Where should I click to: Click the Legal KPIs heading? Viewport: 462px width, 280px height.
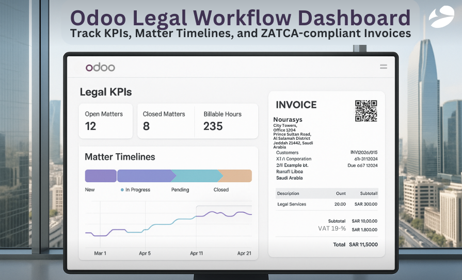point(106,92)
